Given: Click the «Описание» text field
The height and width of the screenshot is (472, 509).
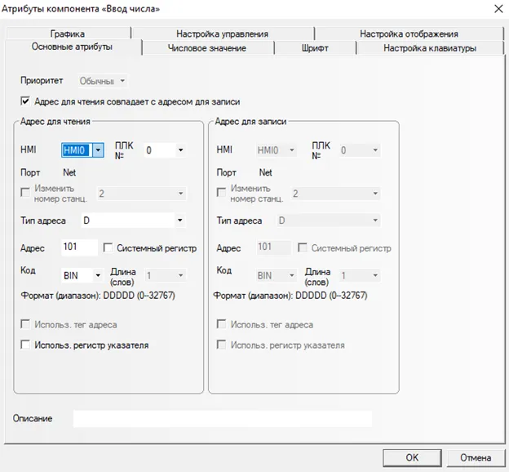Looking at the screenshot, I should (222, 419).
